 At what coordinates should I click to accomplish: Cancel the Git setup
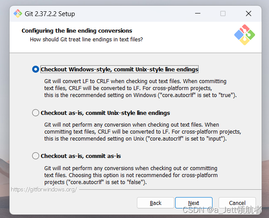point(237,203)
